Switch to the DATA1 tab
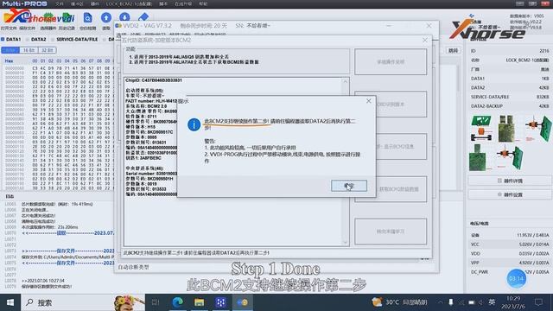 [x=11, y=39]
